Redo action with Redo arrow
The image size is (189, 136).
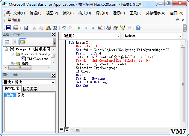pos(70,28)
